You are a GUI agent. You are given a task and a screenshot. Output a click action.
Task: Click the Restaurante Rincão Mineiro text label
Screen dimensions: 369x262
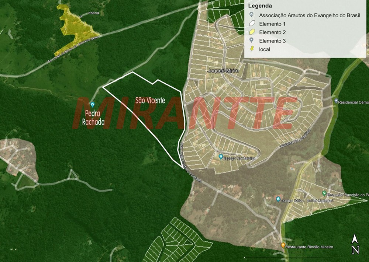(310, 247)
